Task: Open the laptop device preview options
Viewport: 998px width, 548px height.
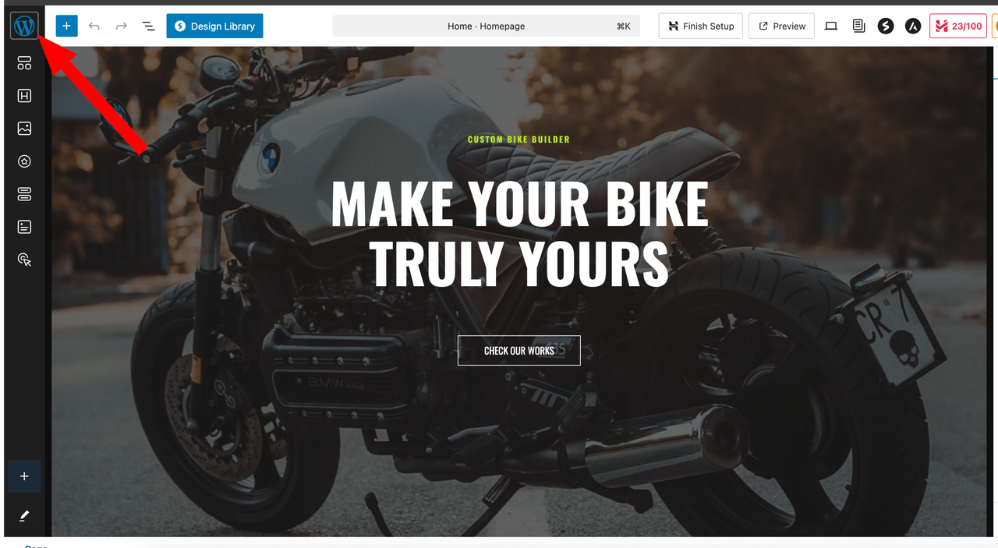Action: 831,26
